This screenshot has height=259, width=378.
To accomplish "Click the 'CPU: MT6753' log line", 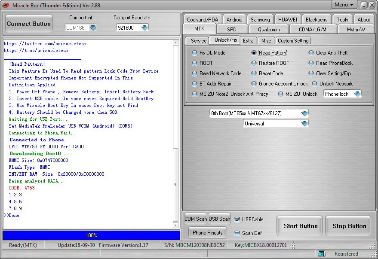I will pyautogui.click(x=46, y=146).
